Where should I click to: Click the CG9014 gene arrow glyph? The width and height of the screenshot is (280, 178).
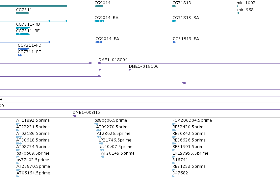[99, 6]
